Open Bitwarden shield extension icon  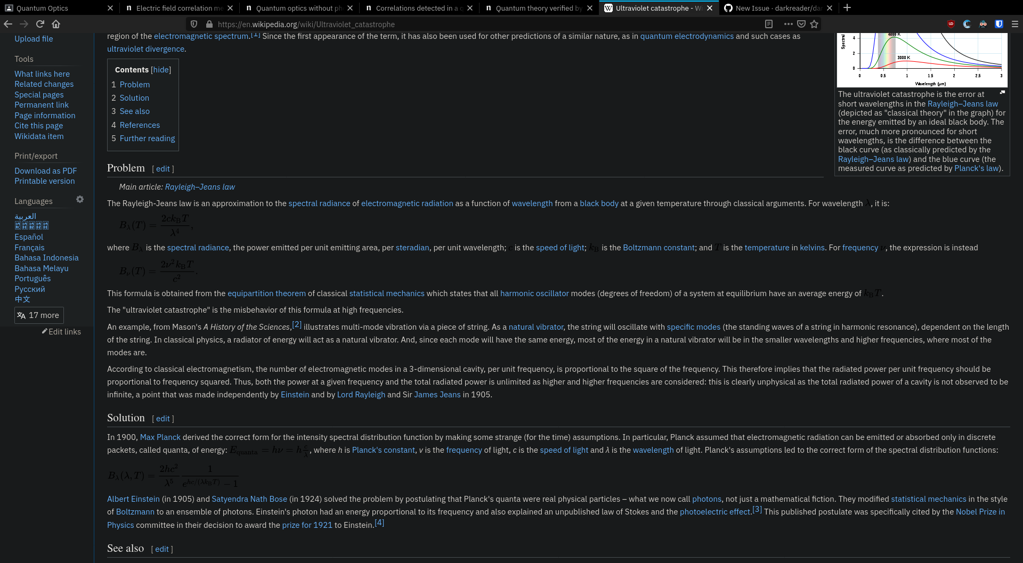coord(999,24)
